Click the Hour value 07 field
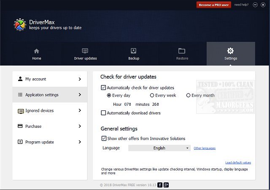The width and height of the screenshot is (270, 190). pyautogui.click(x=127, y=105)
